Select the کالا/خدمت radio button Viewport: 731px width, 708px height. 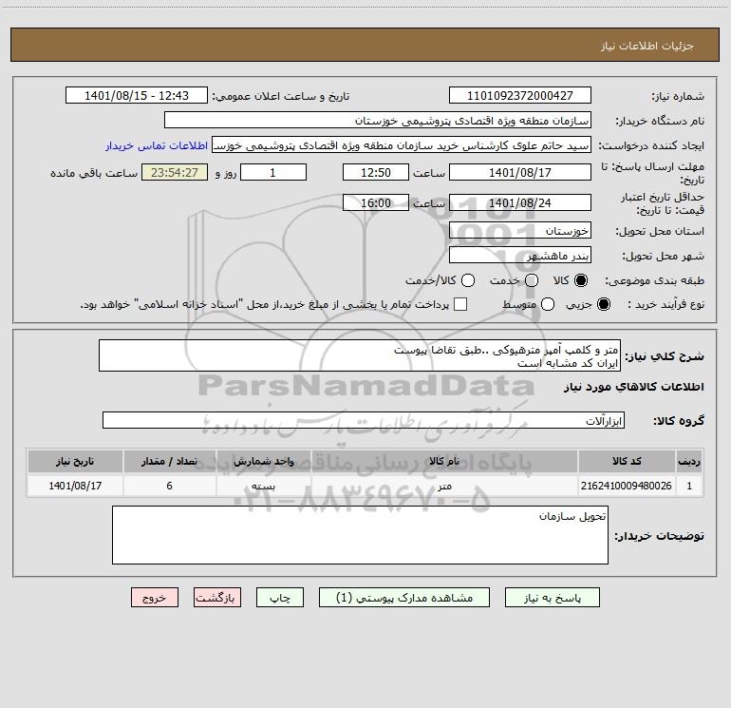(x=468, y=280)
